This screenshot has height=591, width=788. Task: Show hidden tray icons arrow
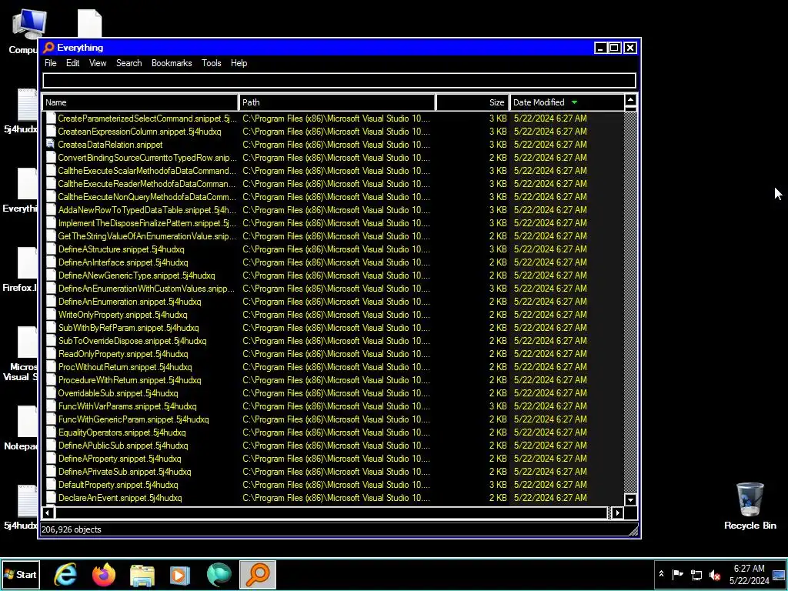(661, 574)
